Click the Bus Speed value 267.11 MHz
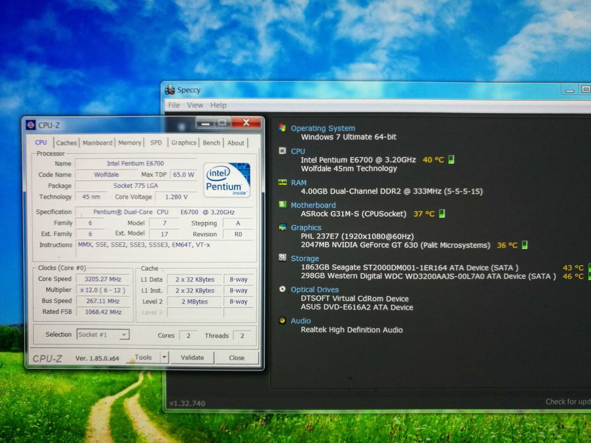The image size is (591, 443). coord(103,301)
